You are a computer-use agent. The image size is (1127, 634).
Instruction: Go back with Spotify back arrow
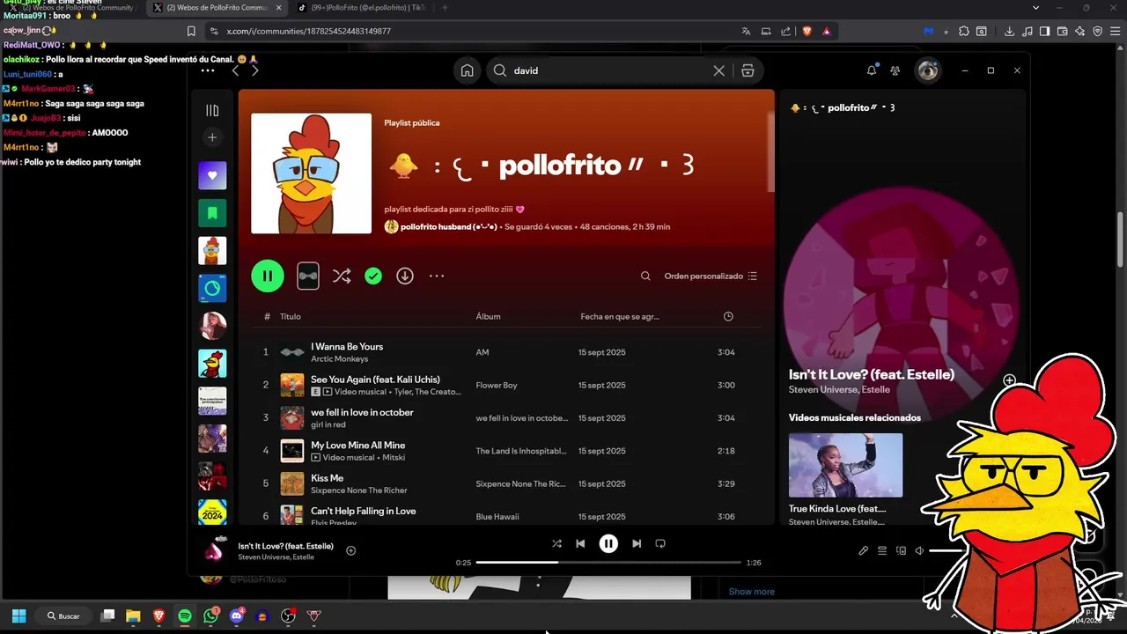(235, 70)
